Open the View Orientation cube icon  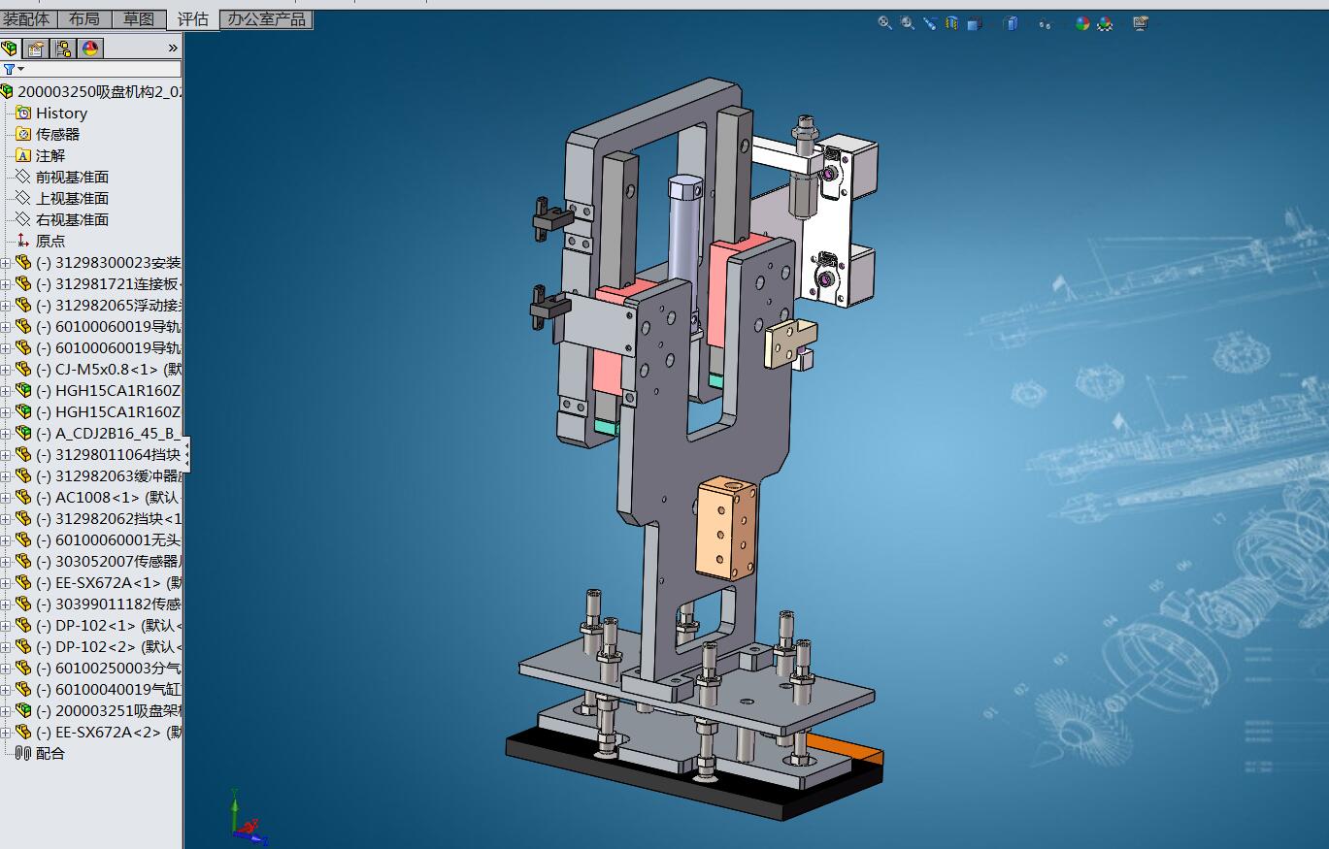point(975,23)
